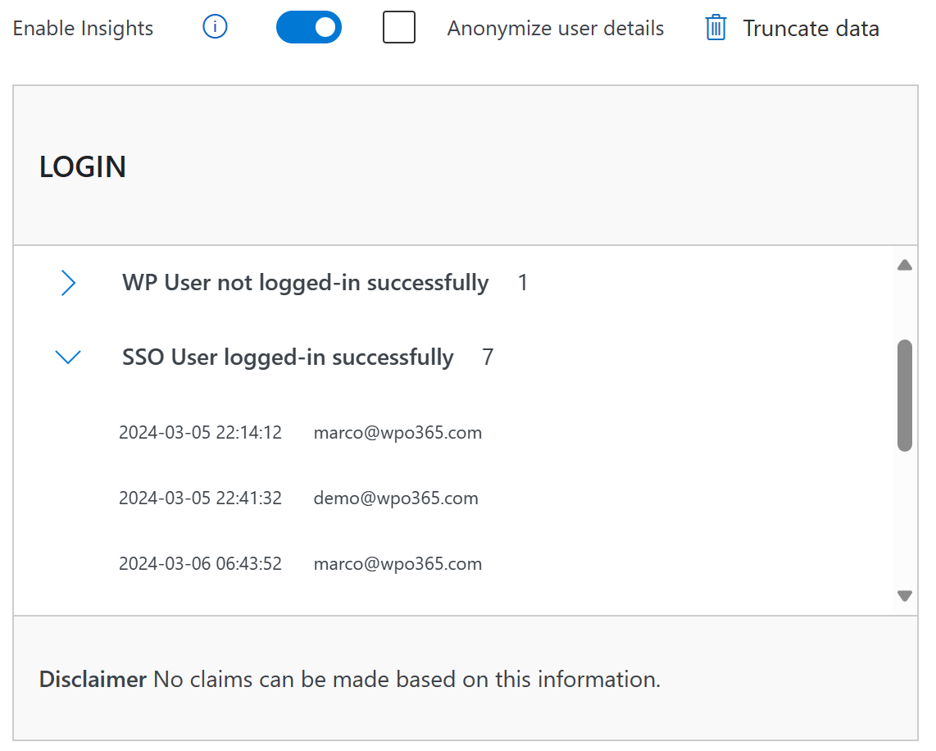Screen dimensions: 936x751
Task: Click the Enable Insights label
Action: (x=83, y=28)
